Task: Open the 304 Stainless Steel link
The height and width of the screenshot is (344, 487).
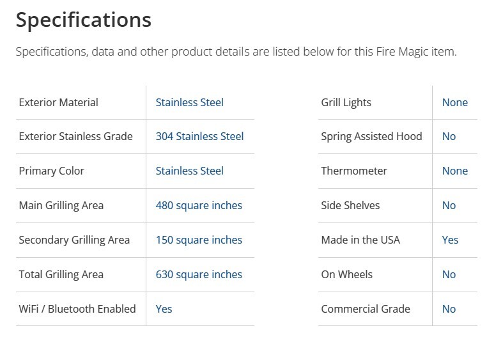Action: 199,136
